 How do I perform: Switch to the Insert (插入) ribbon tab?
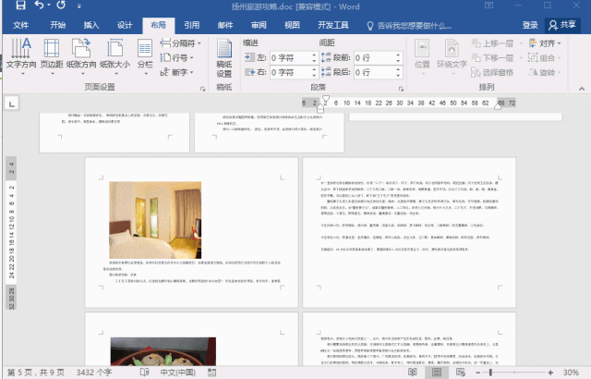[91, 25]
